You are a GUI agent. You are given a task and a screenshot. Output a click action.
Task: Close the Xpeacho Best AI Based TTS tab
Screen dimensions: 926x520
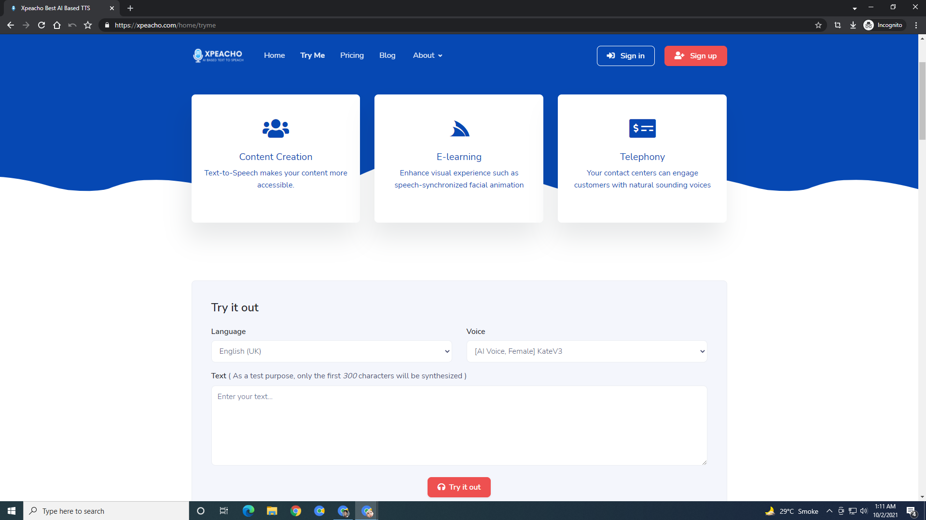coord(112,8)
